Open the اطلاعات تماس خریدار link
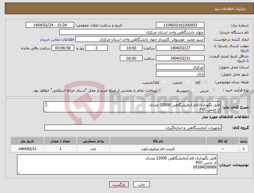This screenshot has height=193, width=254. (x=57, y=39)
